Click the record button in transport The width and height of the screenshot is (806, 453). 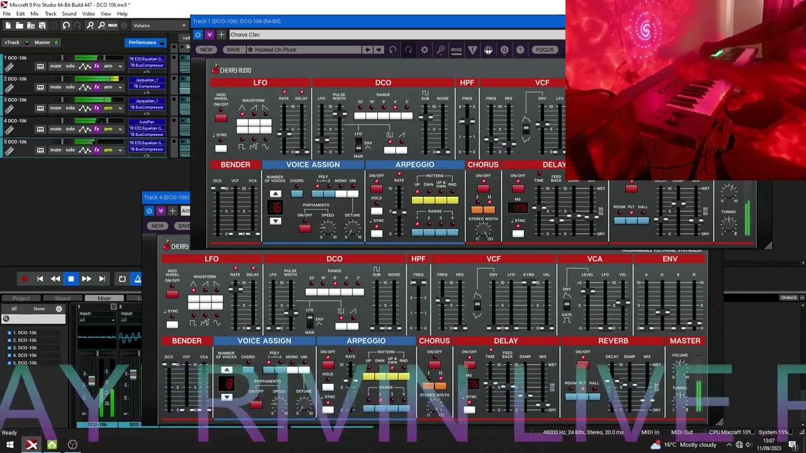click(25, 279)
